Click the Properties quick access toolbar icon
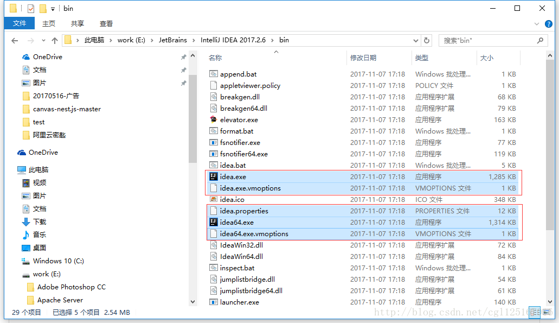 tap(31, 8)
